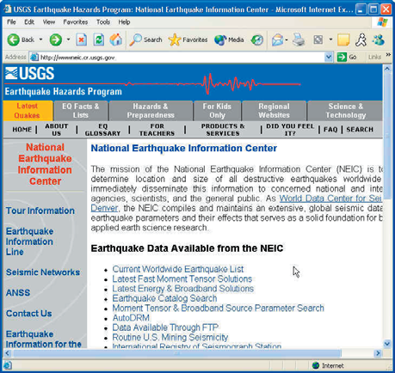Open the Help menu
This screenshot has width=395, height=373.
click(x=124, y=22)
